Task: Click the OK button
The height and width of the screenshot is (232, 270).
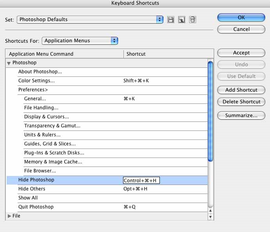Action: (241, 18)
